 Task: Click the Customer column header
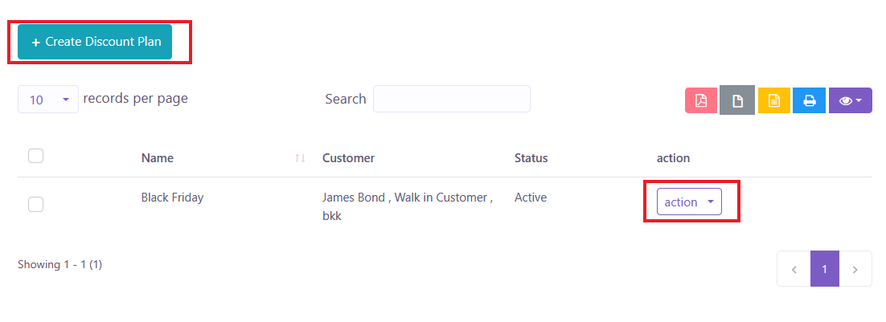coord(348,158)
